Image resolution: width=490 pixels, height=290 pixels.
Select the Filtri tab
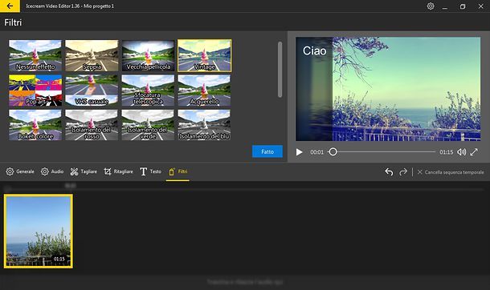(x=178, y=171)
